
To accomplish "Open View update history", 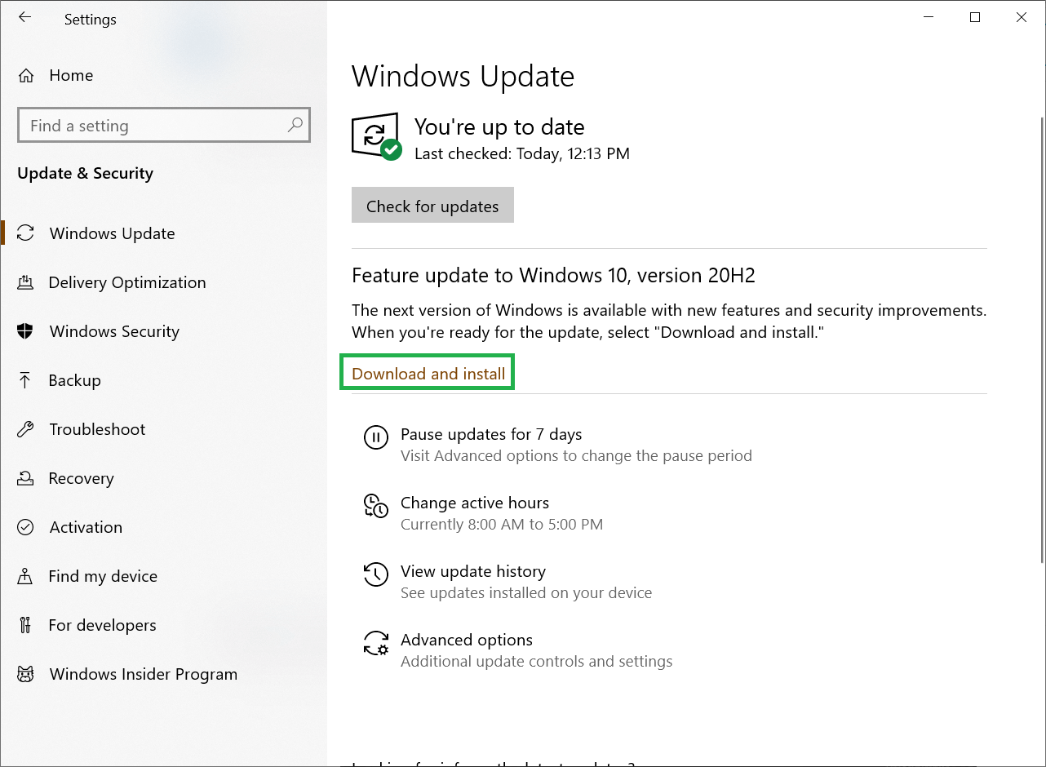I will click(x=473, y=571).
